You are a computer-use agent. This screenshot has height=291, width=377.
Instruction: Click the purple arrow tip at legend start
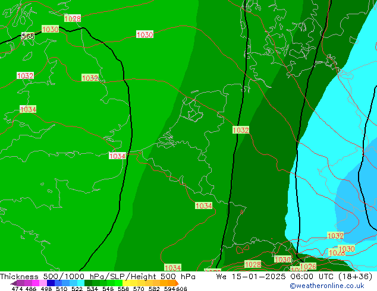tap(13, 283)
